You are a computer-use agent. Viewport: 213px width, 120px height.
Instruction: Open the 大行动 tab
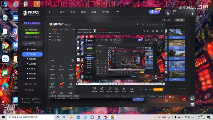click(x=105, y=12)
